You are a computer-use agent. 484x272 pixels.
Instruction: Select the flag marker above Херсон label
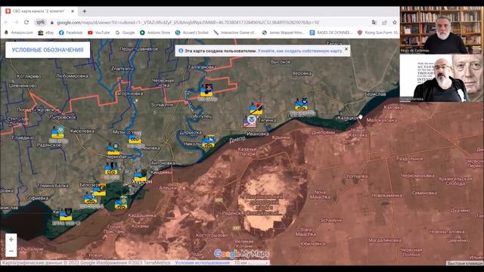pyautogui.click(x=141, y=175)
